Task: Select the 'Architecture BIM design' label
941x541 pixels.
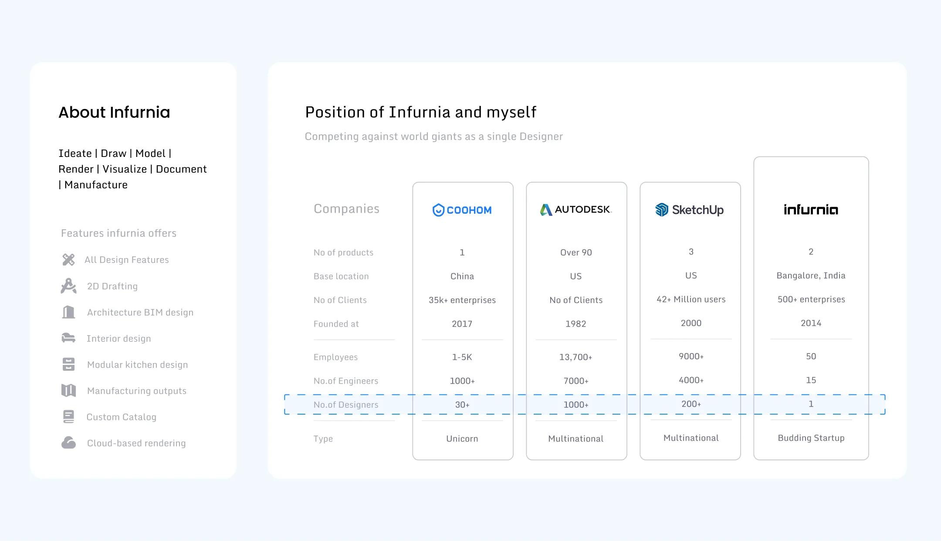Action: (x=140, y=313)
